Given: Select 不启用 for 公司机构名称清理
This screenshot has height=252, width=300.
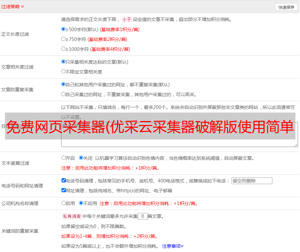Looking at the screenshot, I should [x=81, y=203].
